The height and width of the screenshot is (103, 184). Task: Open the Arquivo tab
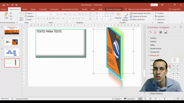click(4, 9)
